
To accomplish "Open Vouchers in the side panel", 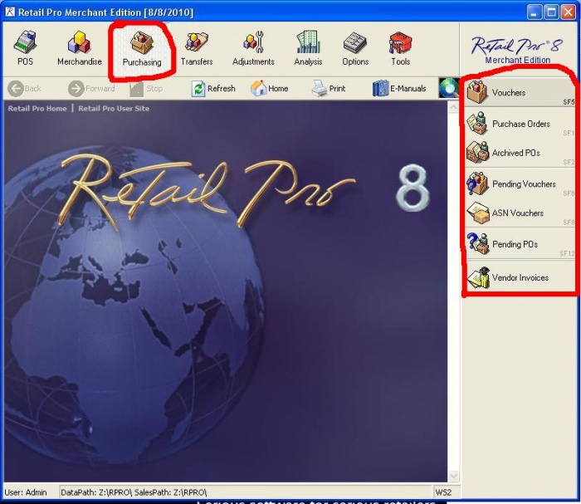I will click(x=520, y=92).
